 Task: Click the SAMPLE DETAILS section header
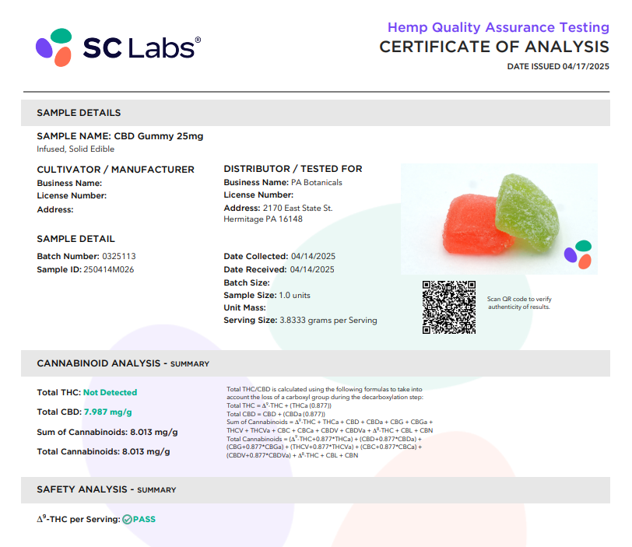315,113
